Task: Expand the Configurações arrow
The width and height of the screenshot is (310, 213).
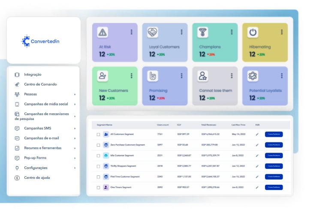Action: click(75, 168)
